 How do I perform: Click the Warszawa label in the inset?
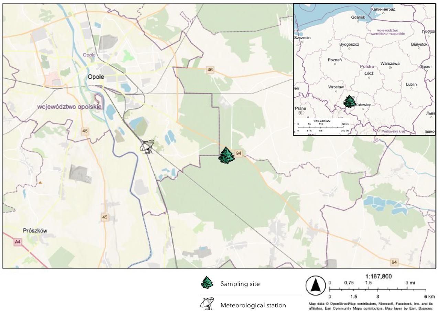coord(390,64)
